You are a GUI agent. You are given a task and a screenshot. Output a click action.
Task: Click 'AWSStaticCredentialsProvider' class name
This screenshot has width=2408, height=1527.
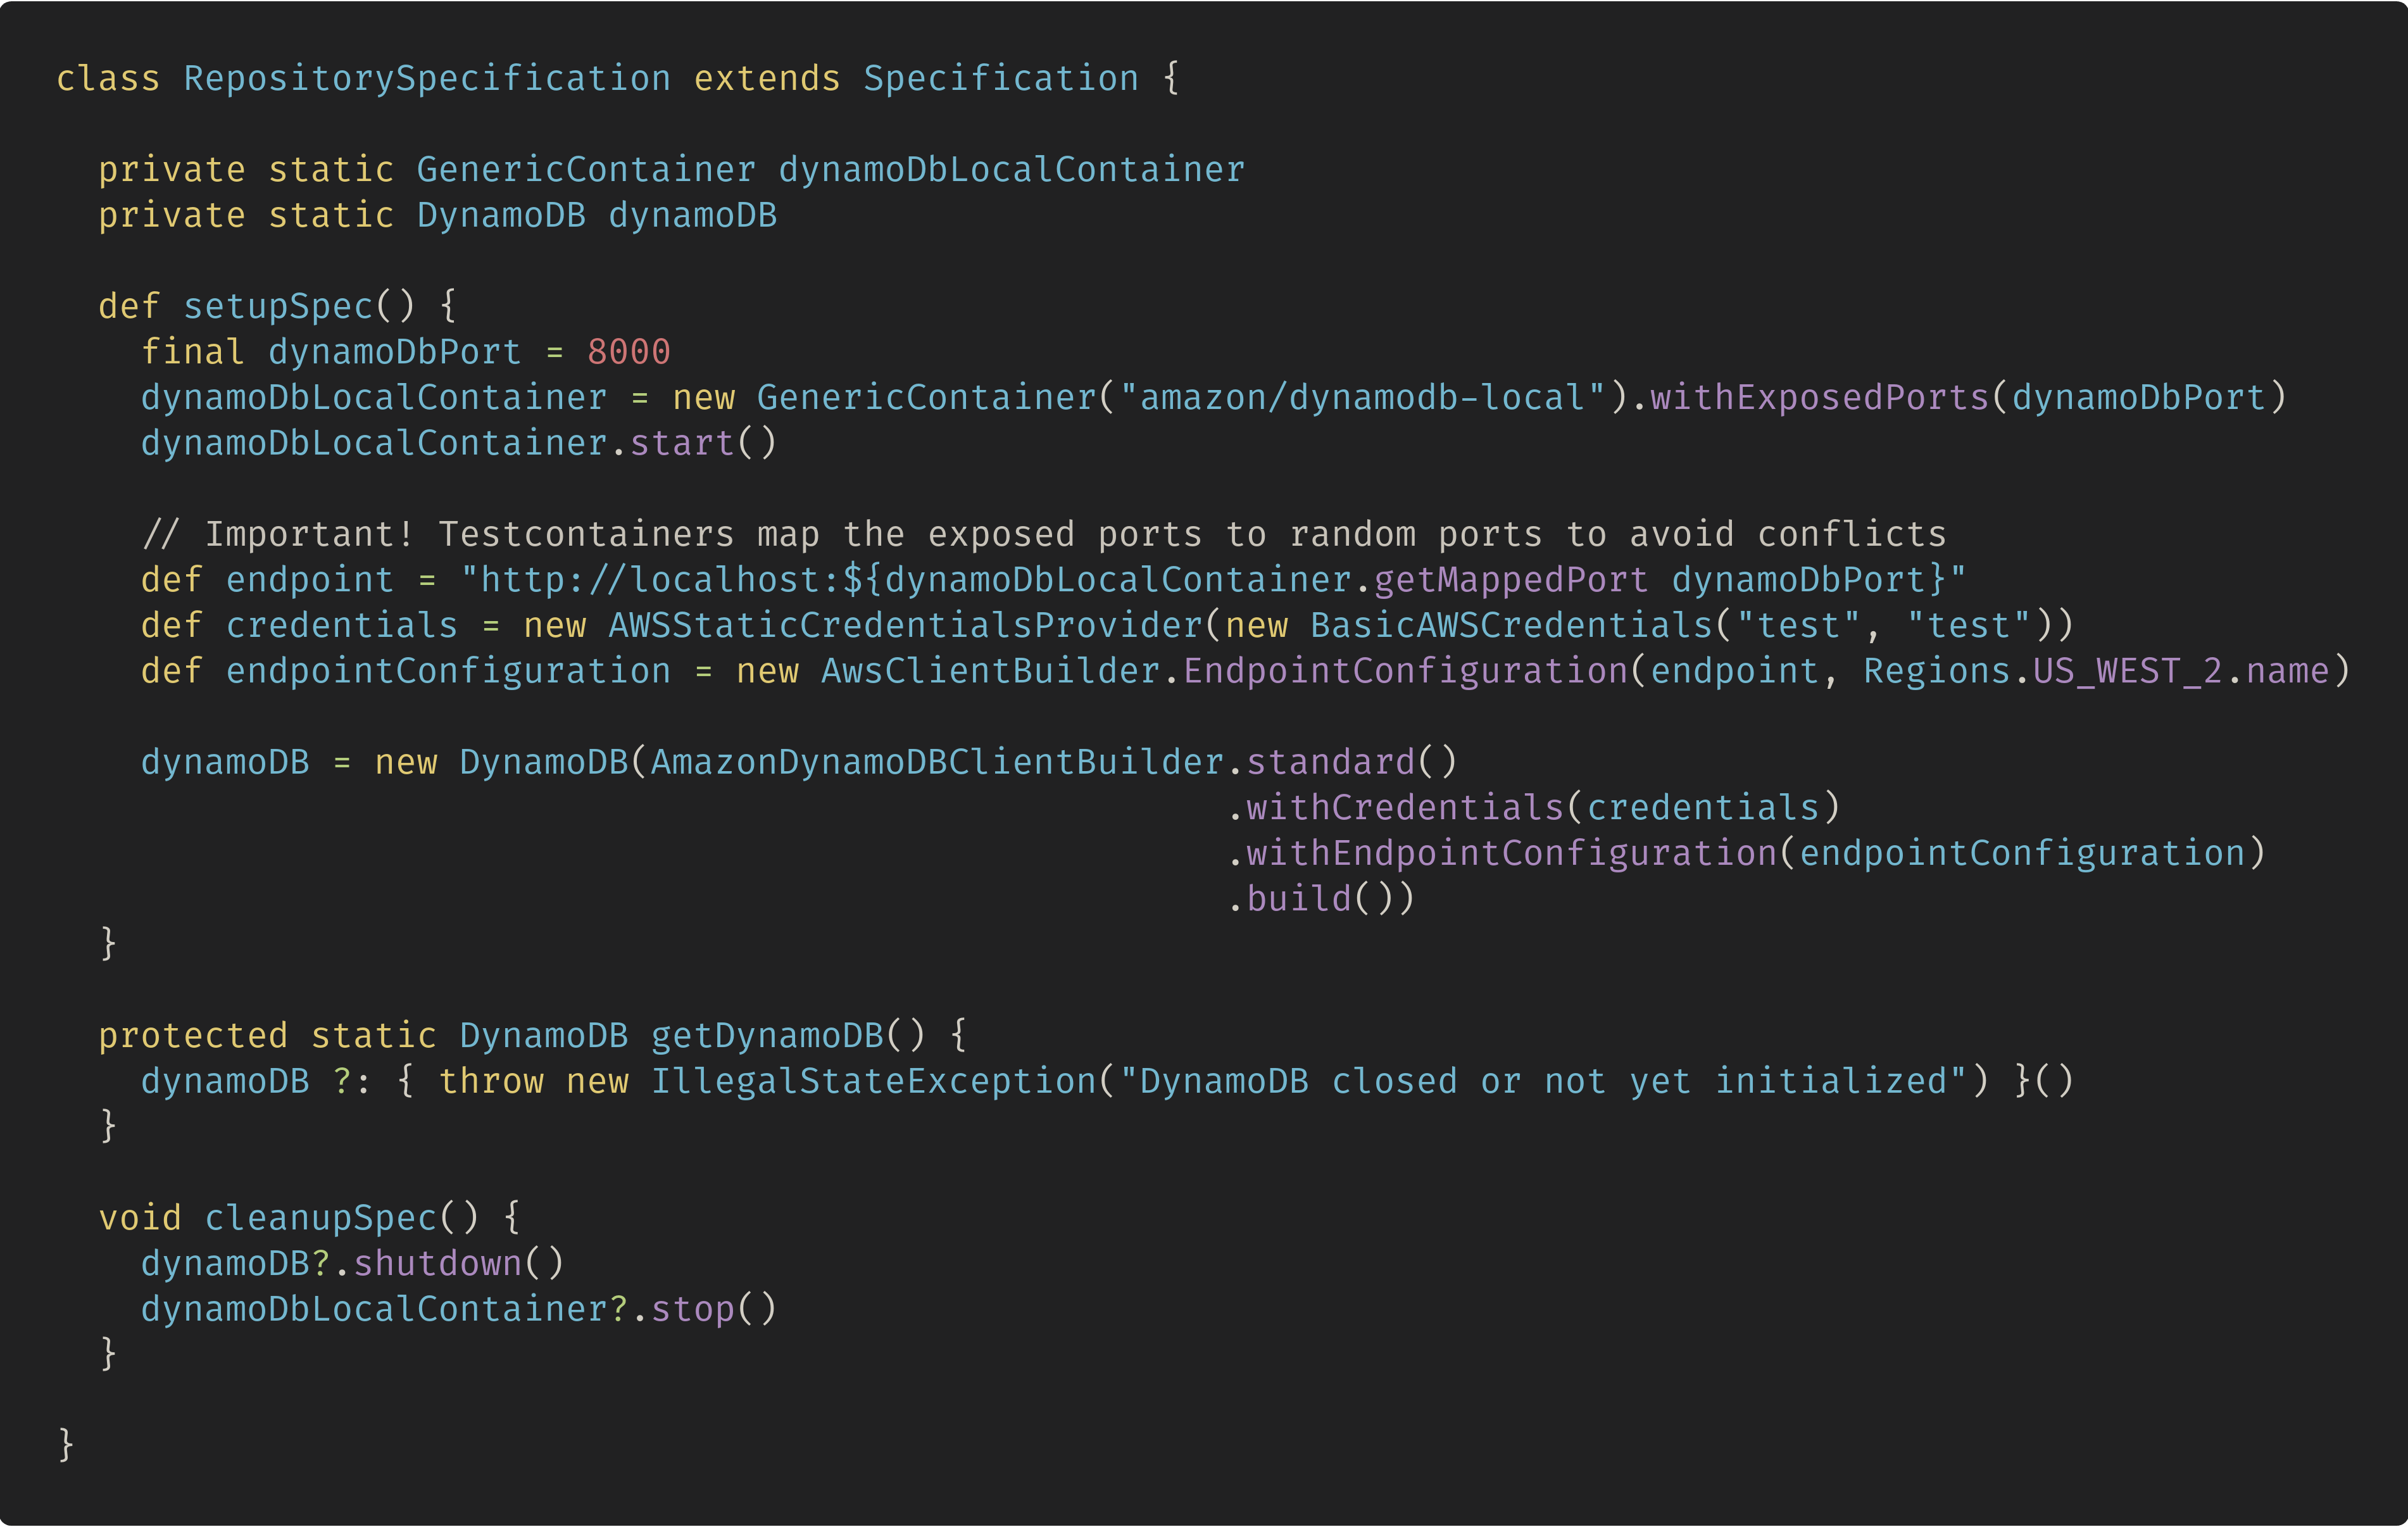point(905,626)
